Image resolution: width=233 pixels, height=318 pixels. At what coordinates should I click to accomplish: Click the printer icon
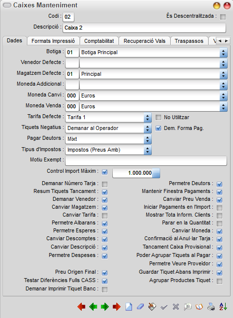[x=211, y=307]
